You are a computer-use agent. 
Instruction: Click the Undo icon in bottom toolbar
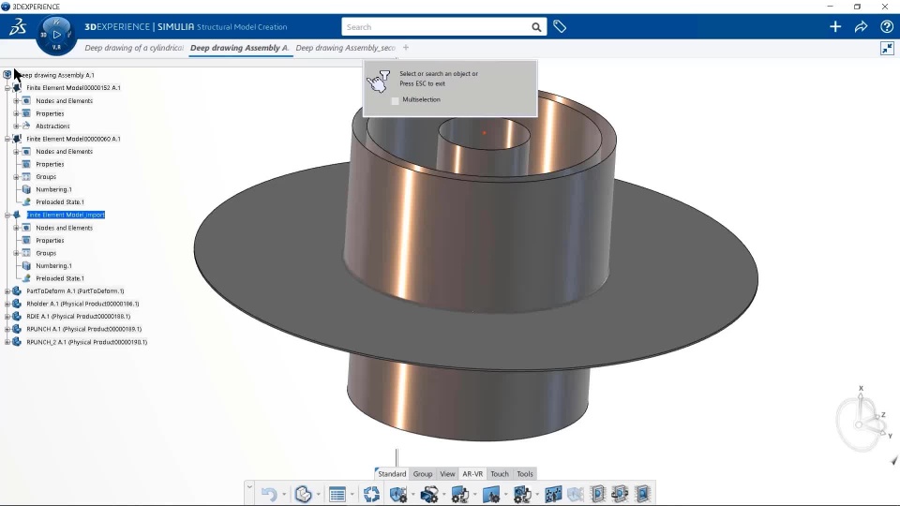coord(269,494)
